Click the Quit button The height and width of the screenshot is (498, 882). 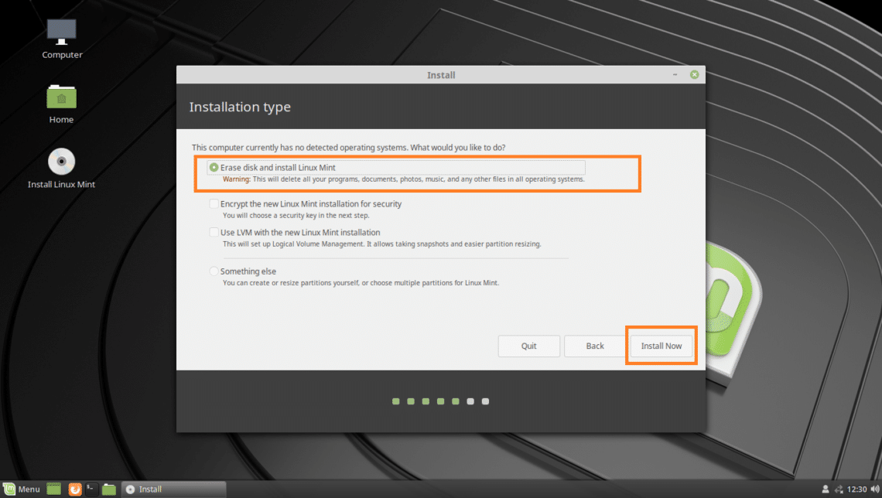[528, 346]
